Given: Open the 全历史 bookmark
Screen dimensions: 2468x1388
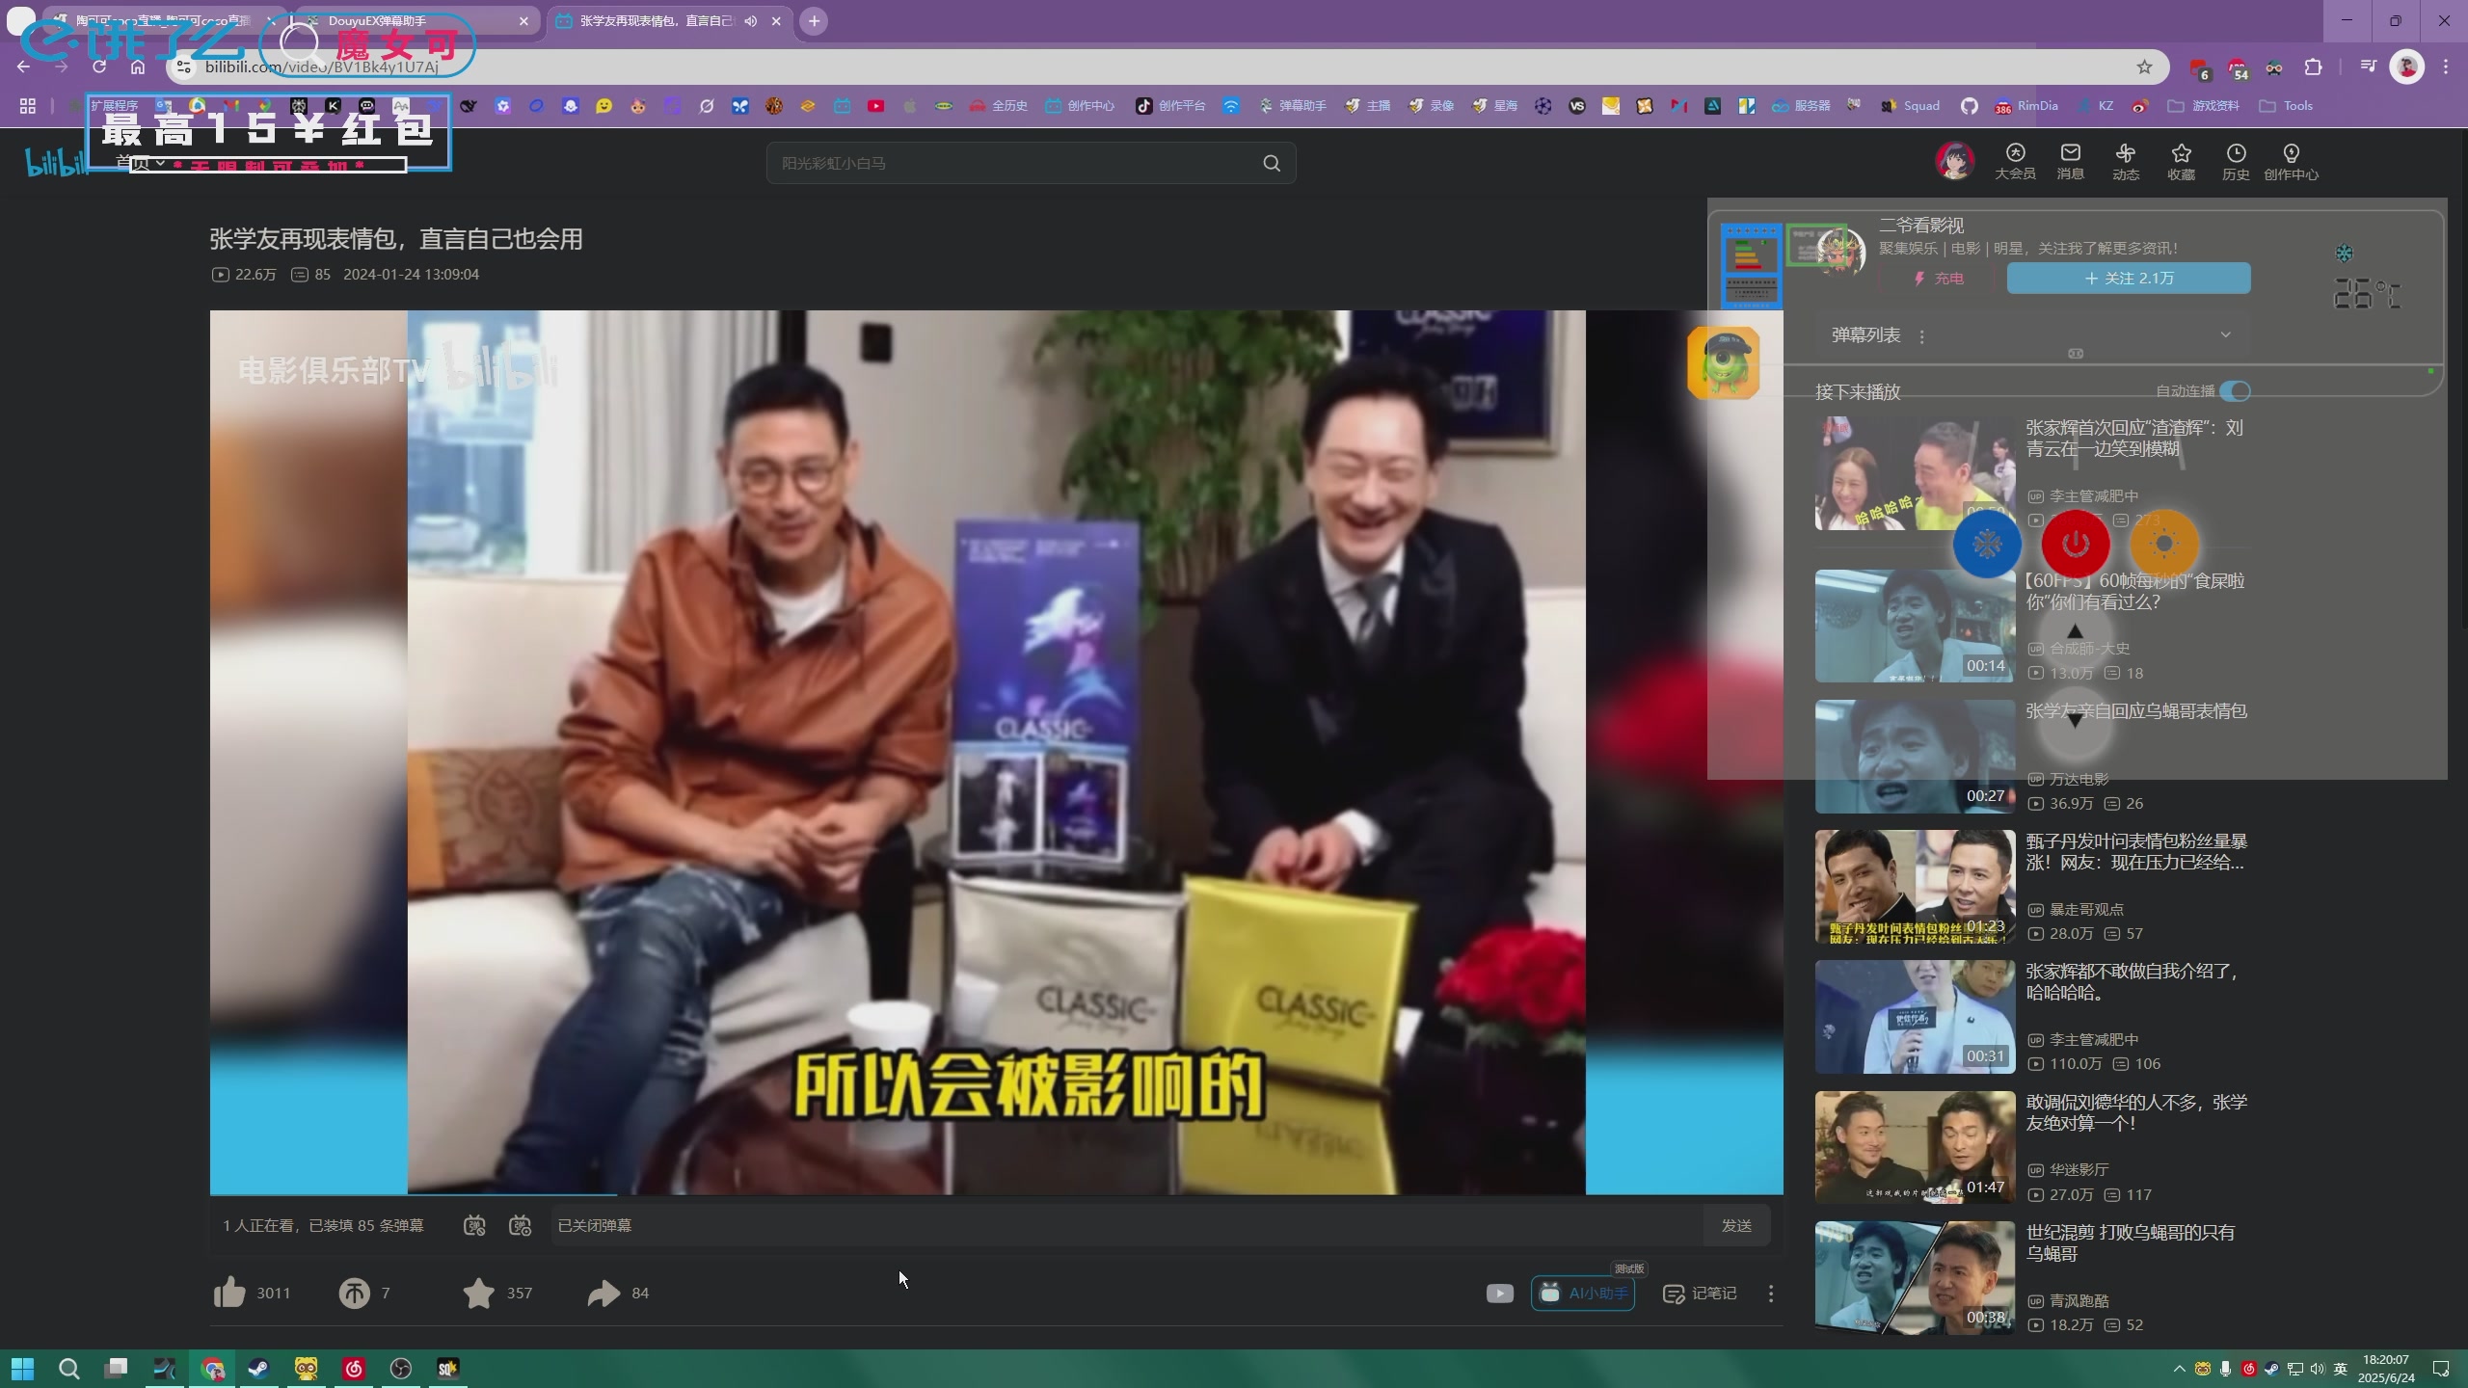Looking at the screenshot, I should (999, 106).
